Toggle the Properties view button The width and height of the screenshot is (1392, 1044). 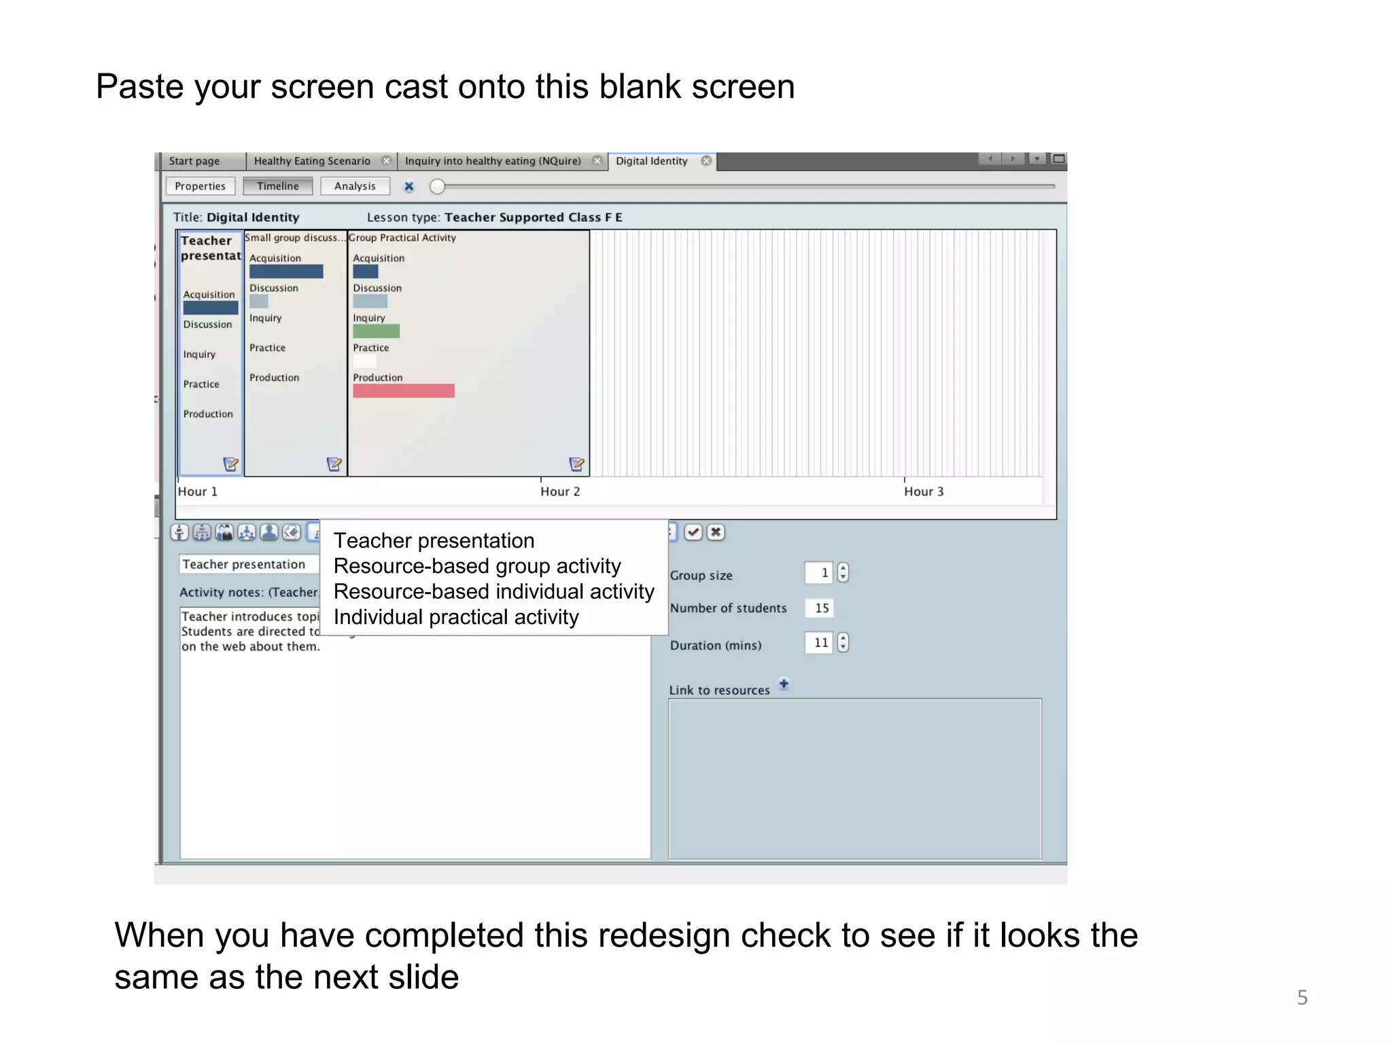(200, 186)
